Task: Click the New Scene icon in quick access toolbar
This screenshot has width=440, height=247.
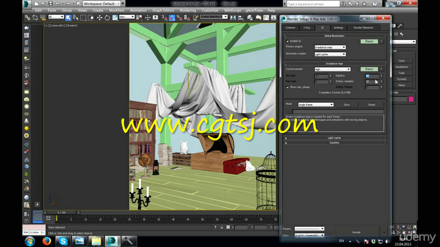Action: (x=36, y=4)
